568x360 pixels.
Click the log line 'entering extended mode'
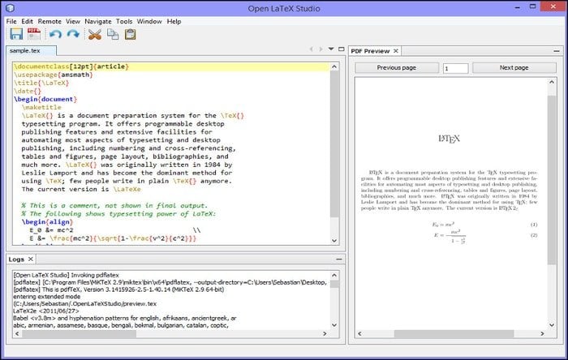[47, 296]
